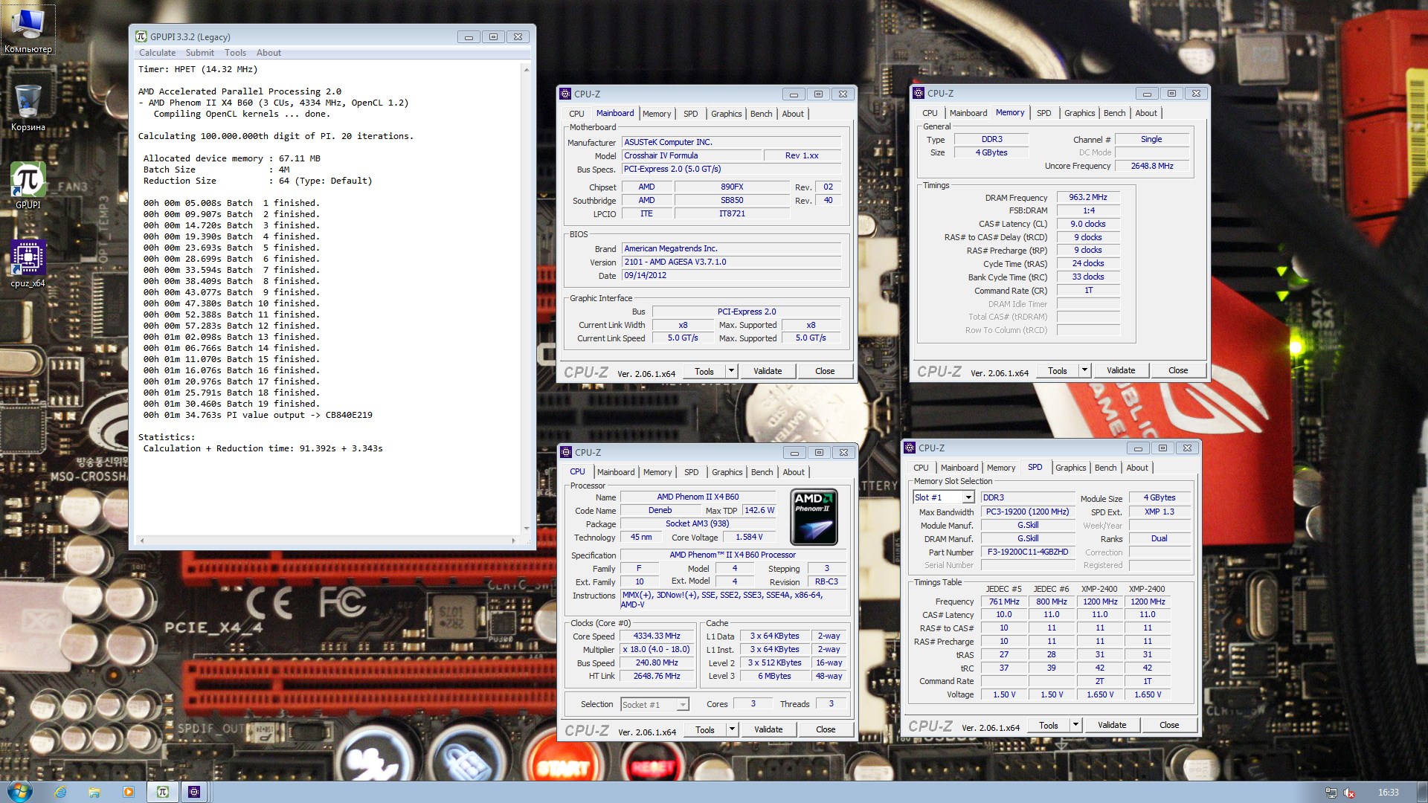Image resolution: width=1428 pixels, height=803 pixels.
Task: Open Windows Media Player taskbar icon
Action: (x=129, y=792)
